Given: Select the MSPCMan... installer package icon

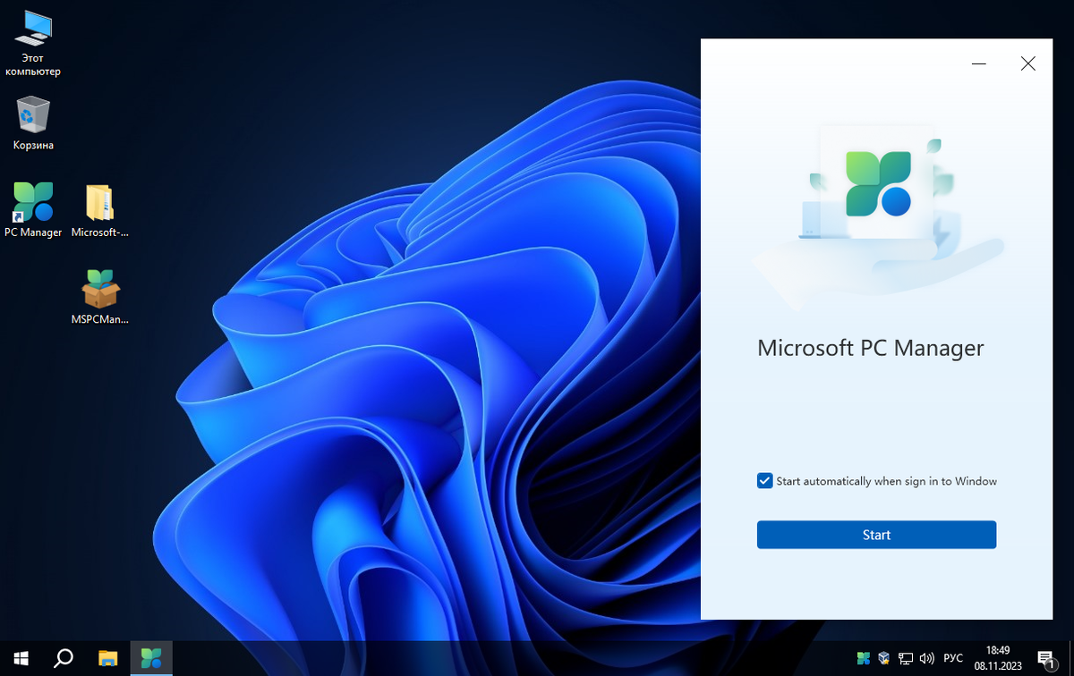Looking at the screenshot, I should (x=99, y=297).
